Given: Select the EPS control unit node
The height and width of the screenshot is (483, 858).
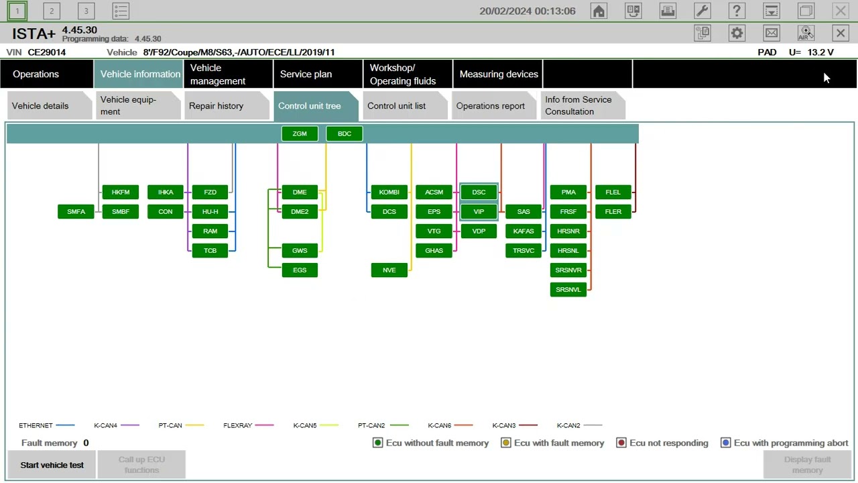Looking at the screenshot, I should point(434,211).
